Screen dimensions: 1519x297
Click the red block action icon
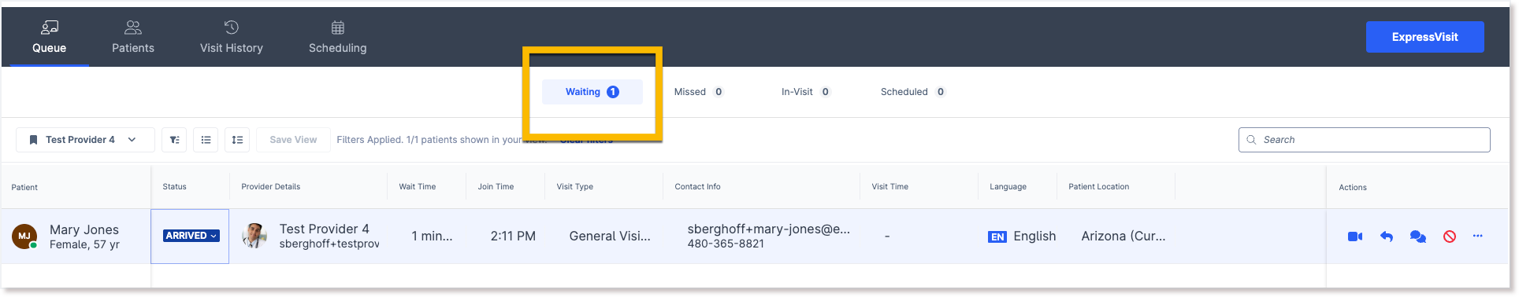tap(1450, 236)
